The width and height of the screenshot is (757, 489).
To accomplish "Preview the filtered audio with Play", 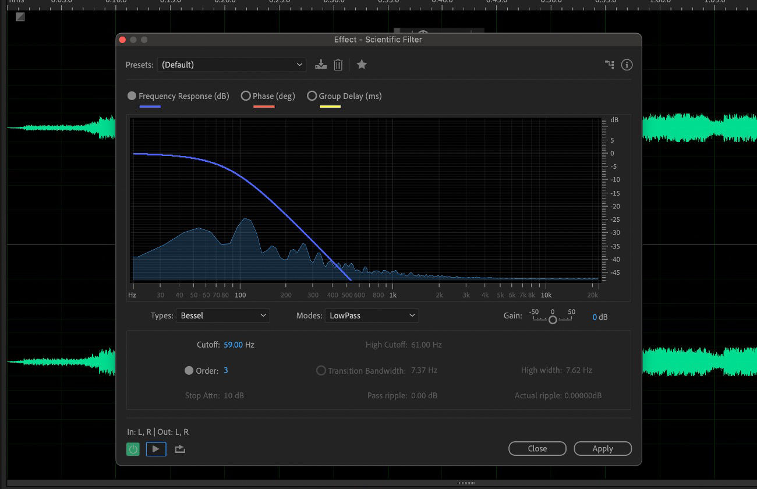I will click(155, 449).
